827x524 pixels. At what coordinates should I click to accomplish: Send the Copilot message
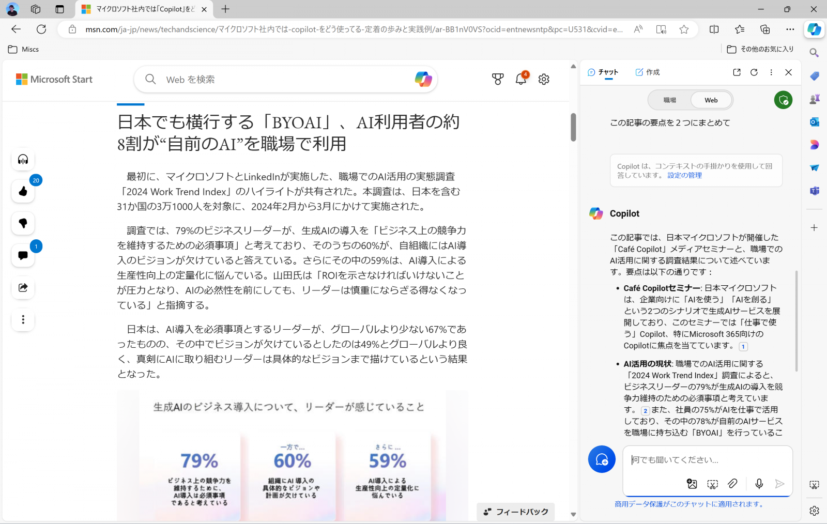[x=779, y=484]
